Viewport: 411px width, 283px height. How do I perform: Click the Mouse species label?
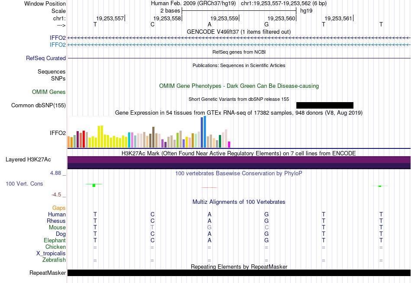[x=57, y=228]
